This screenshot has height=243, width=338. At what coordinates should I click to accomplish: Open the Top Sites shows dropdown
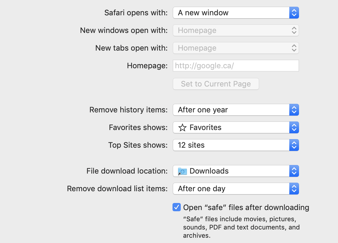(x=231, y=145)
